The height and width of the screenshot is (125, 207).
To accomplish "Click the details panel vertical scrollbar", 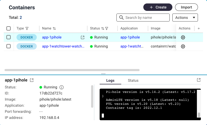I will coord(92,96).
